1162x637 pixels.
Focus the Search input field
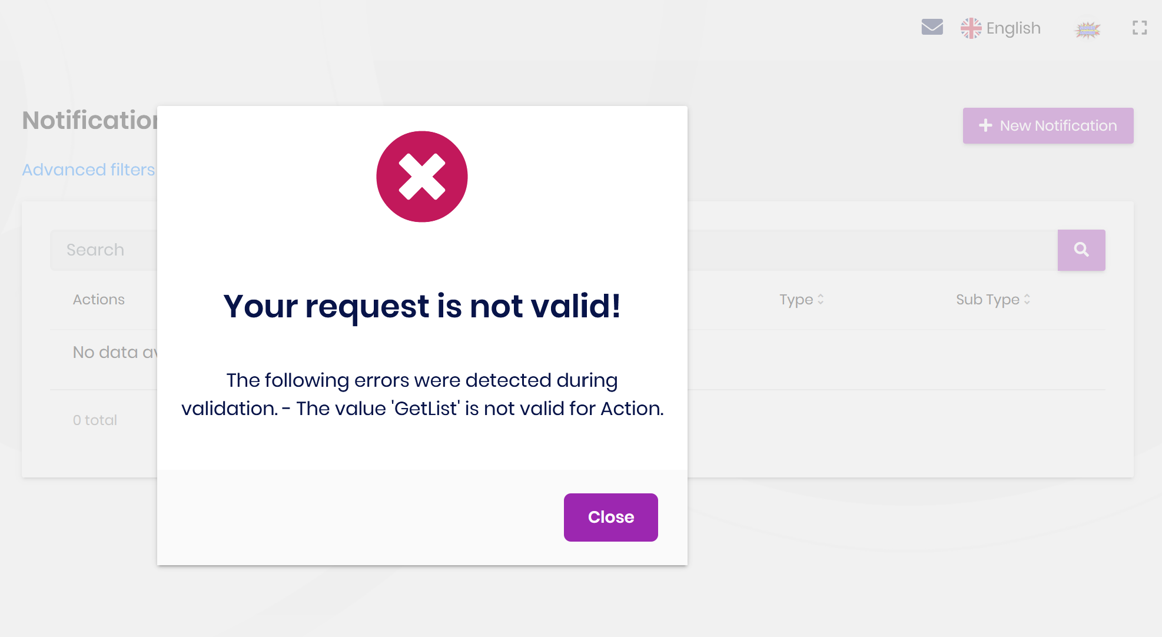point(103,250)
